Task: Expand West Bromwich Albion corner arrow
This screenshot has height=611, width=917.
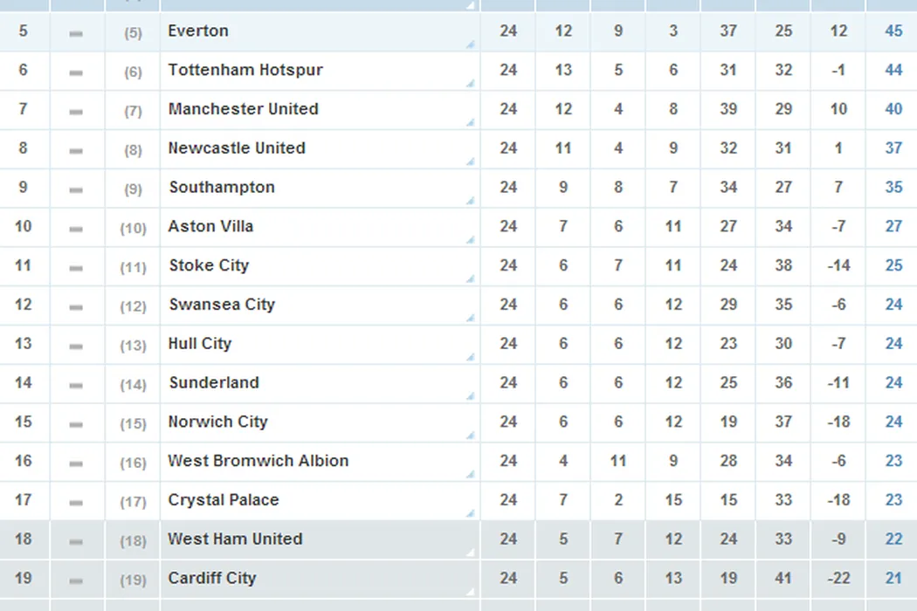Action: 471,474
